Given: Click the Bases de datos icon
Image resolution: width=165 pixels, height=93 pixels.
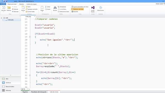Looking at the screenshot, I should point(3,87).
